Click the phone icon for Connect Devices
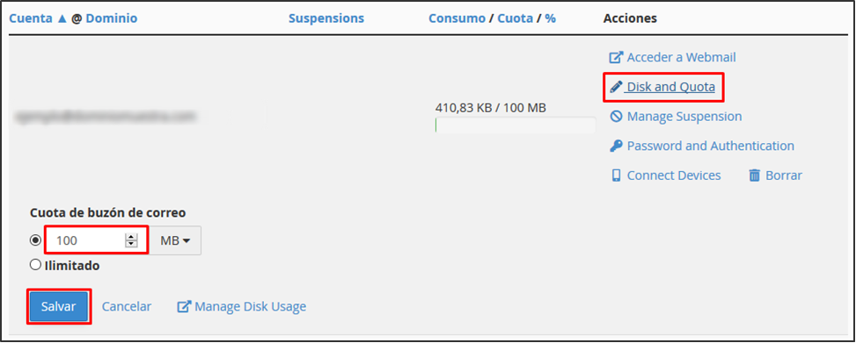 [616, 175]
